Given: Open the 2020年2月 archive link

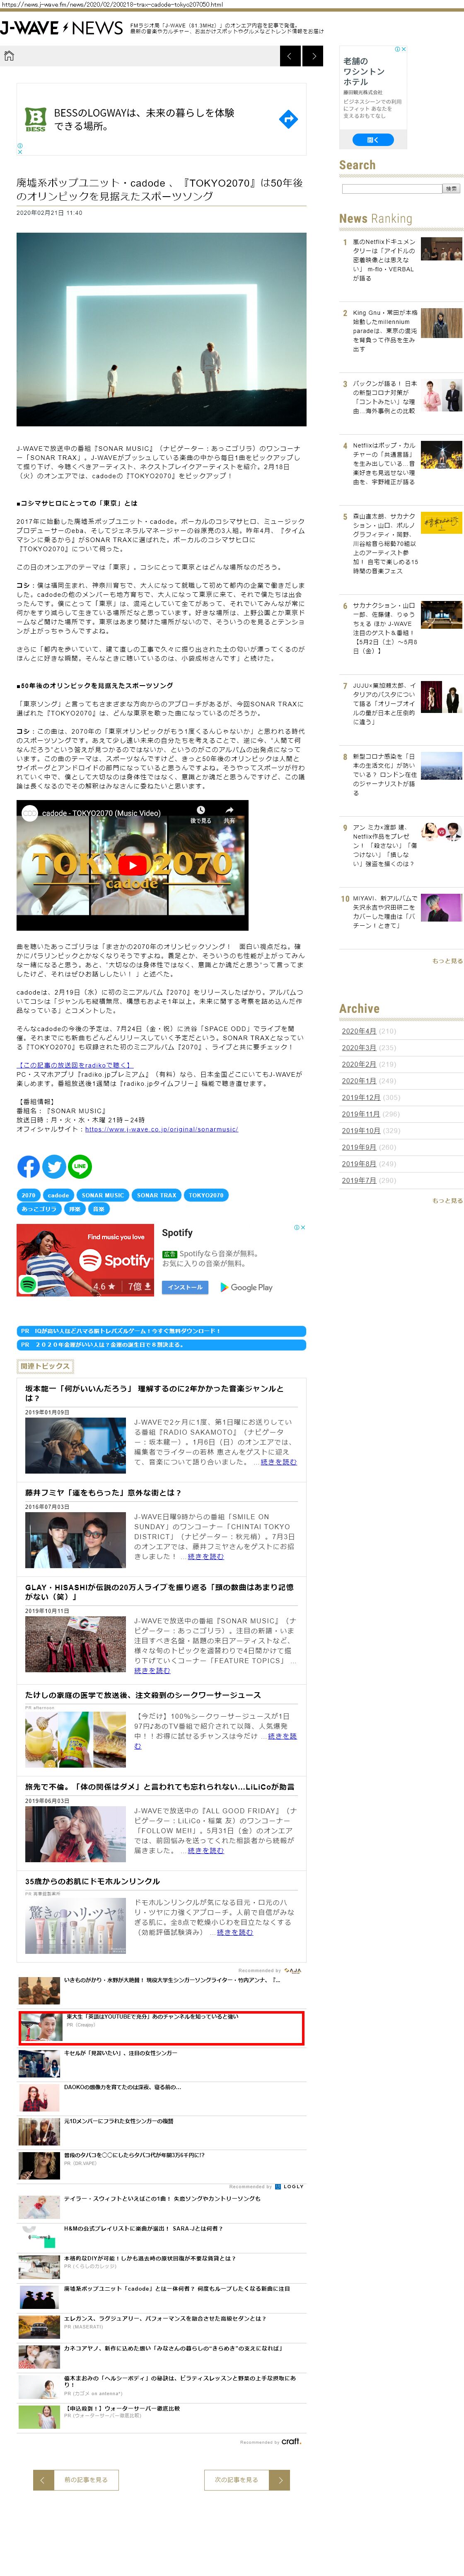Looking at the screenshot, I should [359, 1064].
